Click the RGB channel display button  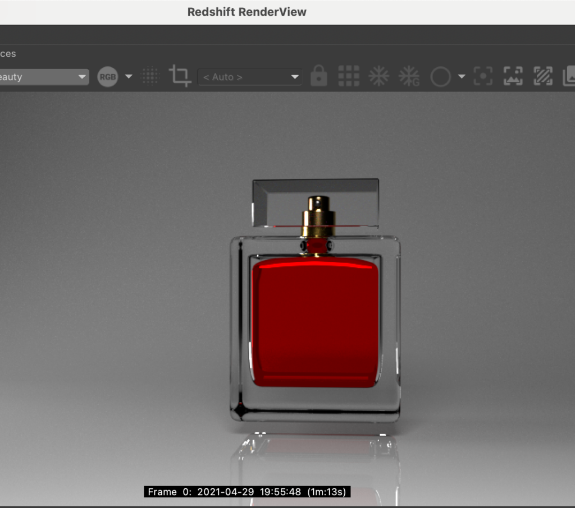click(x=108, y=77)
